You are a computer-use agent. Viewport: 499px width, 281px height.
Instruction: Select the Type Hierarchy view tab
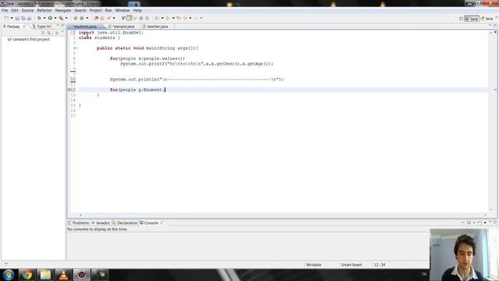click(42, 27)
